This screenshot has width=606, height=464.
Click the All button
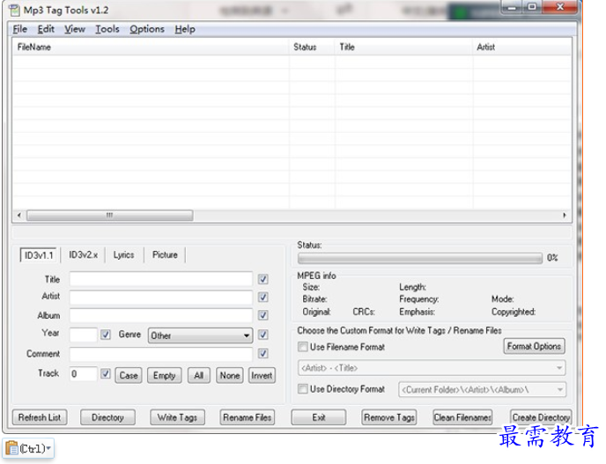199,375
